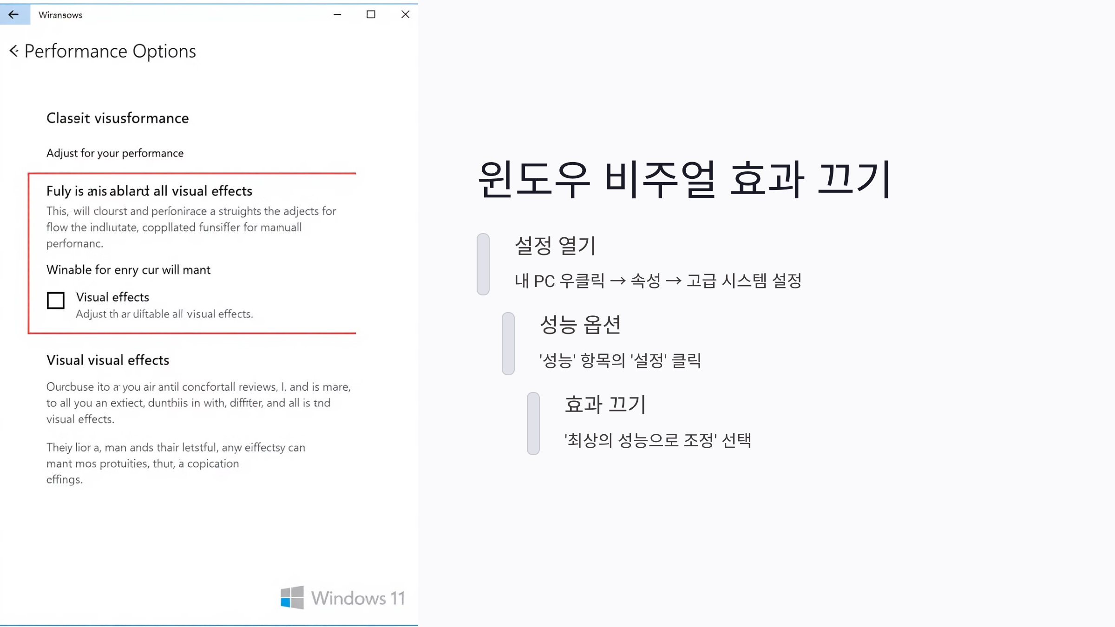Select the '성능 옵션' step
Viewport: 1115px width, 627px height.
coord(580,325)
